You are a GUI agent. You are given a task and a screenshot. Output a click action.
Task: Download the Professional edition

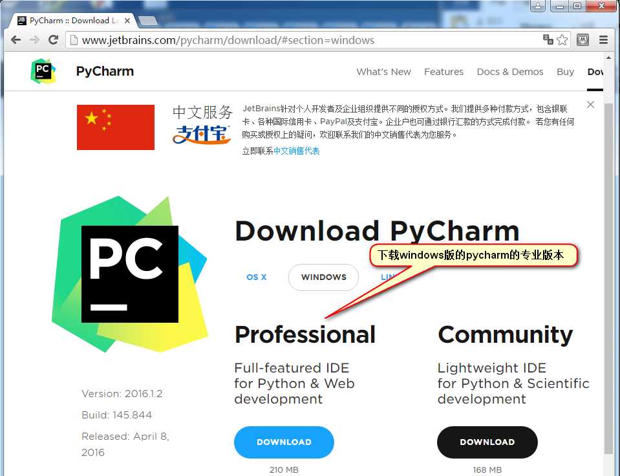(x=284, y=442)
